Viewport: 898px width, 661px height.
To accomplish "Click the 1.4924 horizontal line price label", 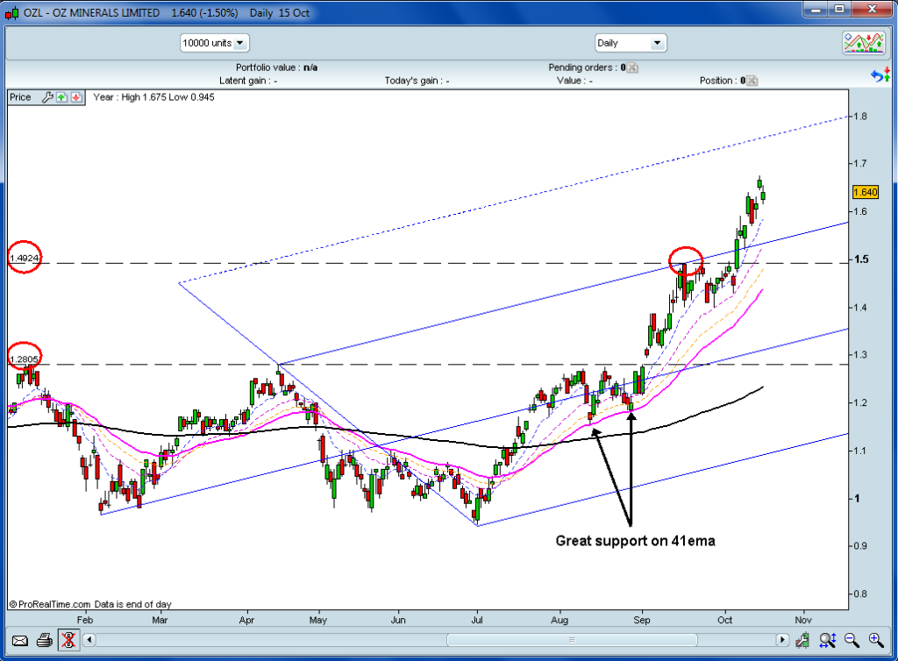I will (24, 258).
